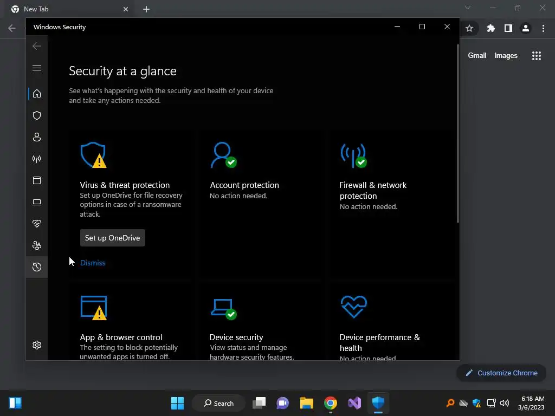555x416 pixels.
Task: Open Home in Windows Security sidebar
Action: pyautogui.click(x=37, y=94)
